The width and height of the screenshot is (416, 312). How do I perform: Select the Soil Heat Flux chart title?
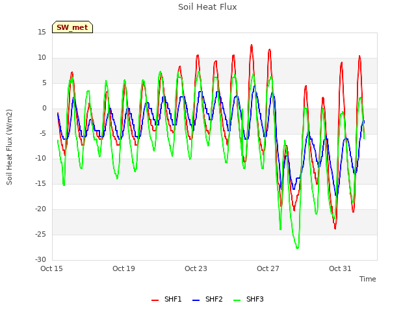click(x=207, y=7)
